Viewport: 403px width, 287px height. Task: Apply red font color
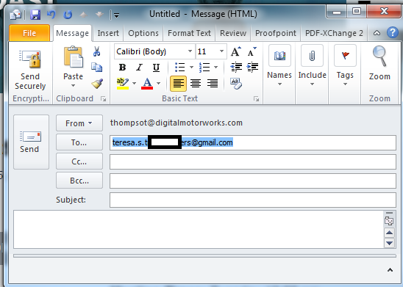[x=147, y=84]
